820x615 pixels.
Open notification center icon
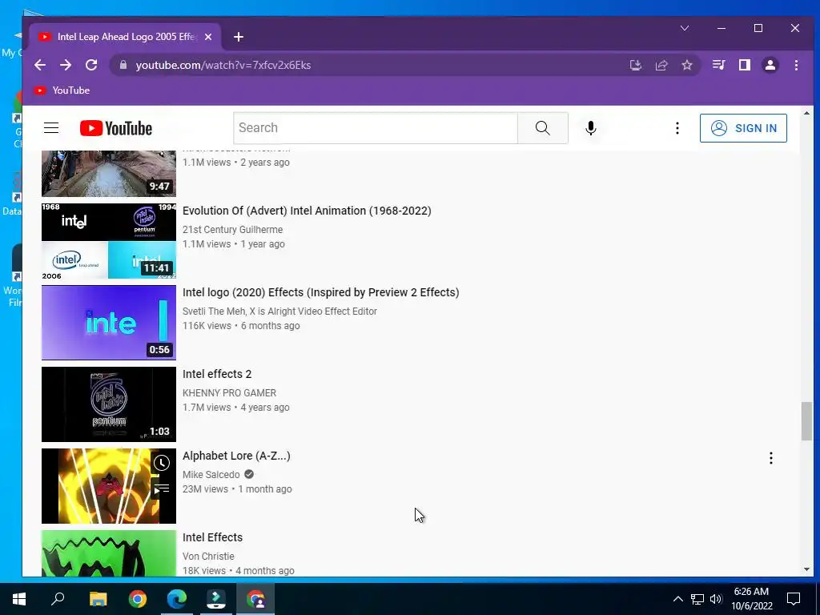tap(794, 599)
